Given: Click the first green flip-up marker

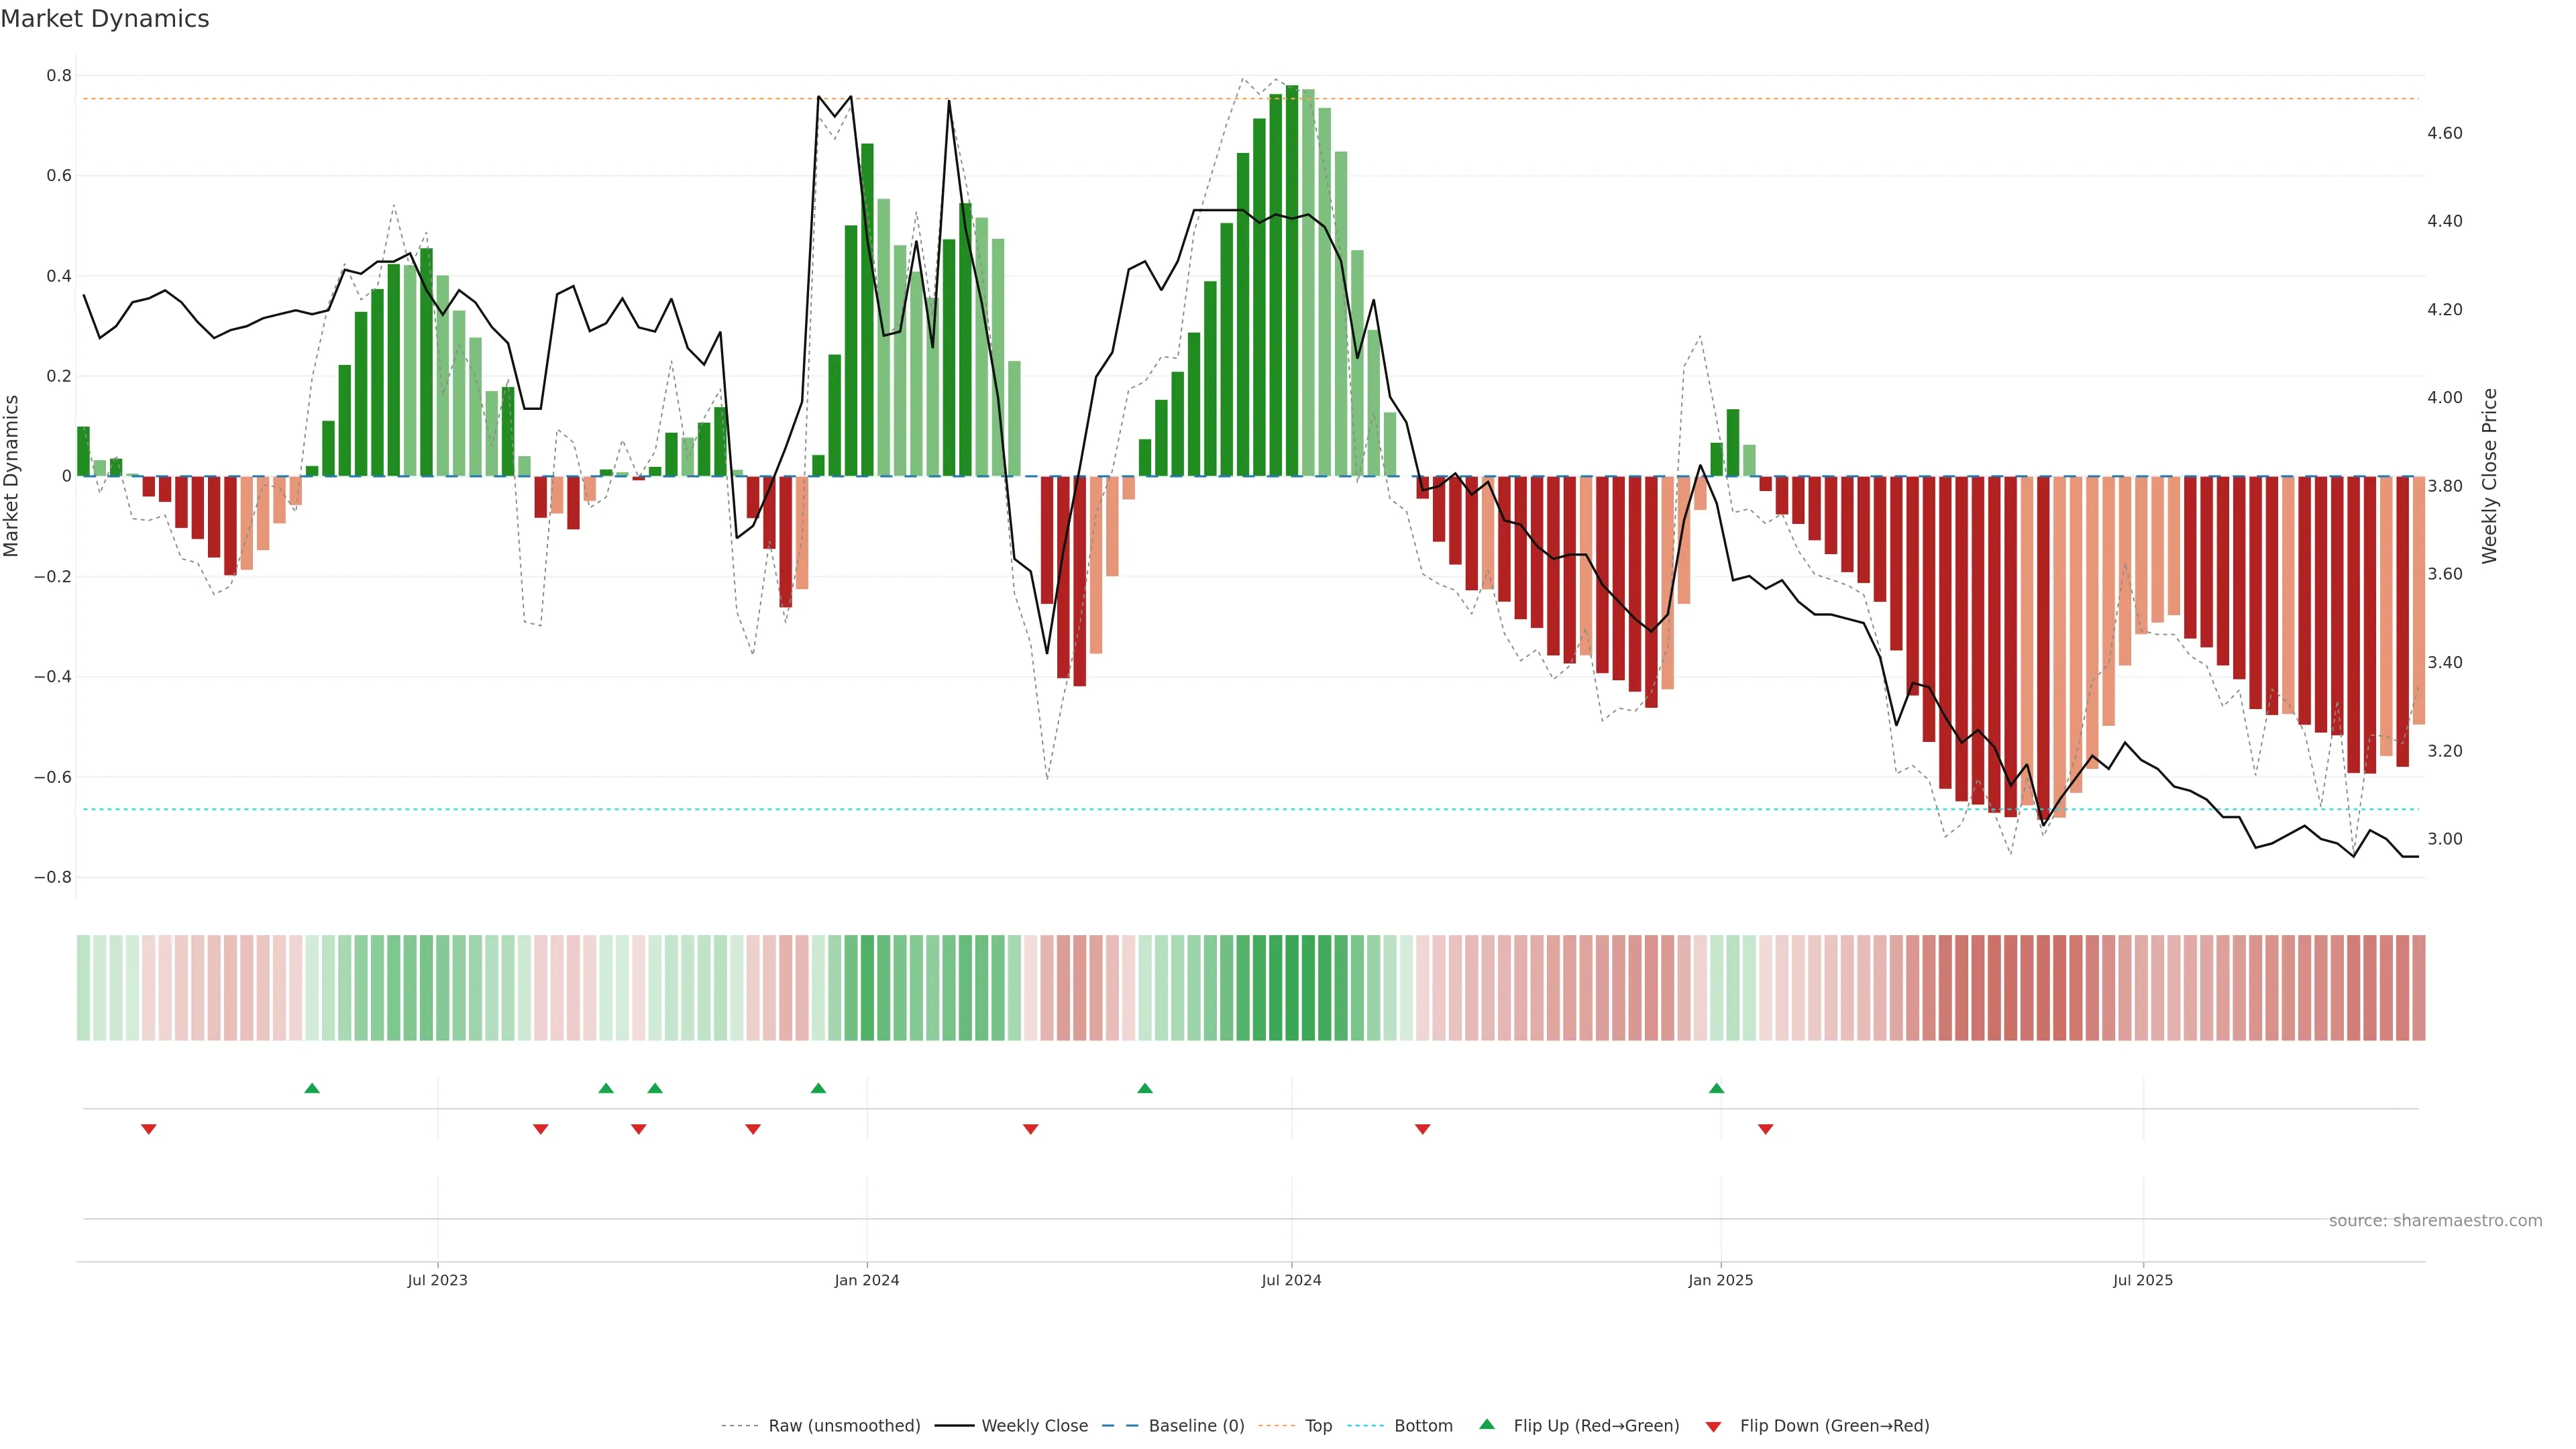Looking at the screenshot, I should point(312,1088).
